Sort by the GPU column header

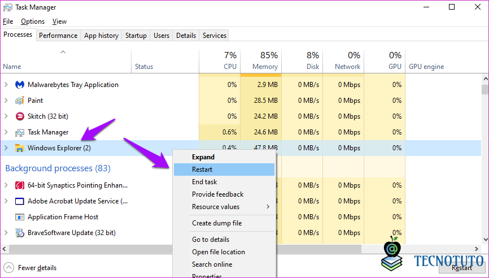click(x=385, y=61)
